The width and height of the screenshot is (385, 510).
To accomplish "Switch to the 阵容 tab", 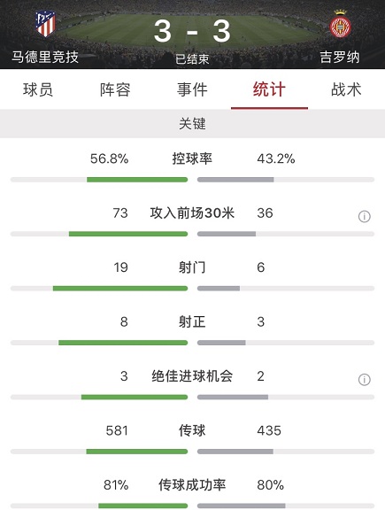I will point(115,89).
